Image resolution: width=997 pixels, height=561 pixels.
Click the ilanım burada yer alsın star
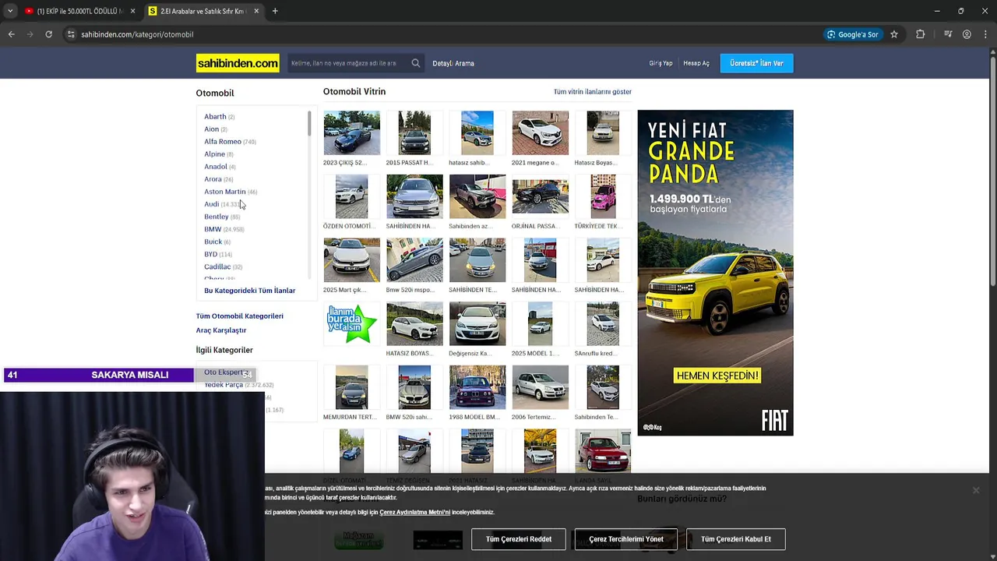coord(351,323)
